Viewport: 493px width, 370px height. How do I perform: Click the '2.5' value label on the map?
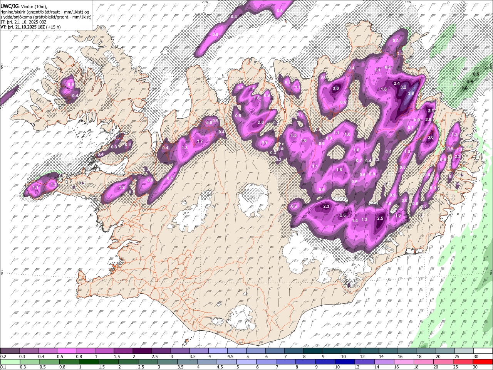(380, 218)
